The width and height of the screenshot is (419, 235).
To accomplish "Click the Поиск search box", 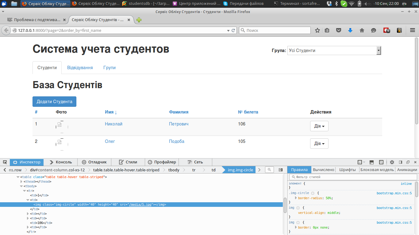I will pyautogui.click(x=275, y=30).
